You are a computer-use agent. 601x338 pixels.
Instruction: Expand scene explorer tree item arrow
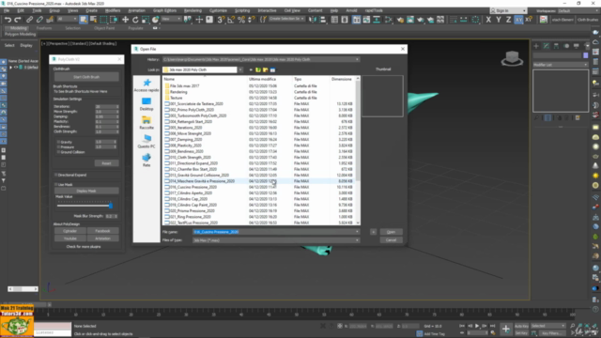[10, 67]
